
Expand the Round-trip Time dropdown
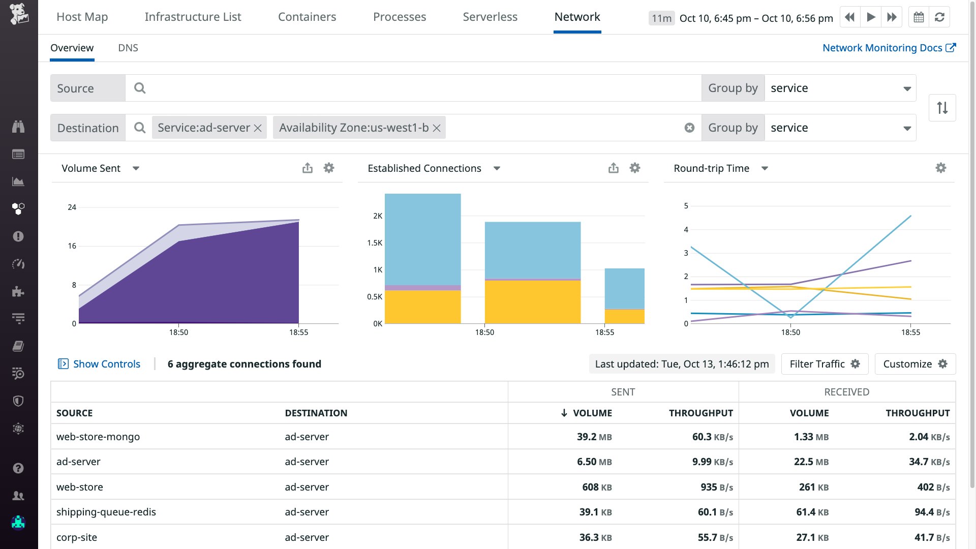[x=765, y=168]
